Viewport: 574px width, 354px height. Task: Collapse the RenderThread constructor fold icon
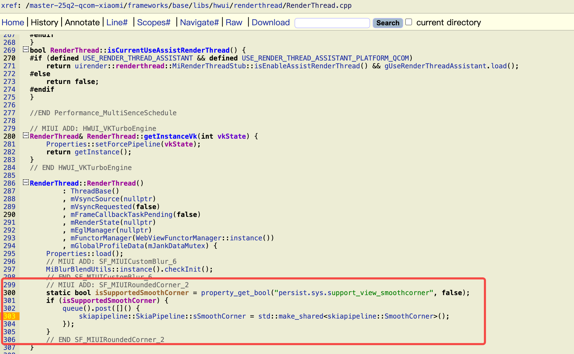26,182
